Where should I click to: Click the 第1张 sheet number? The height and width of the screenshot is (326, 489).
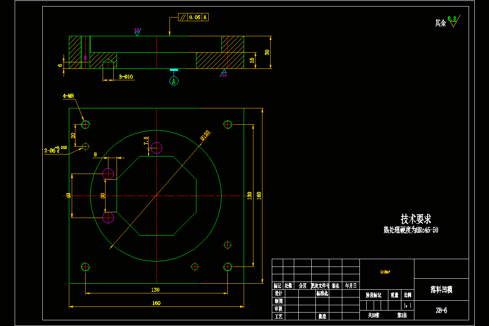coord(402,315)
